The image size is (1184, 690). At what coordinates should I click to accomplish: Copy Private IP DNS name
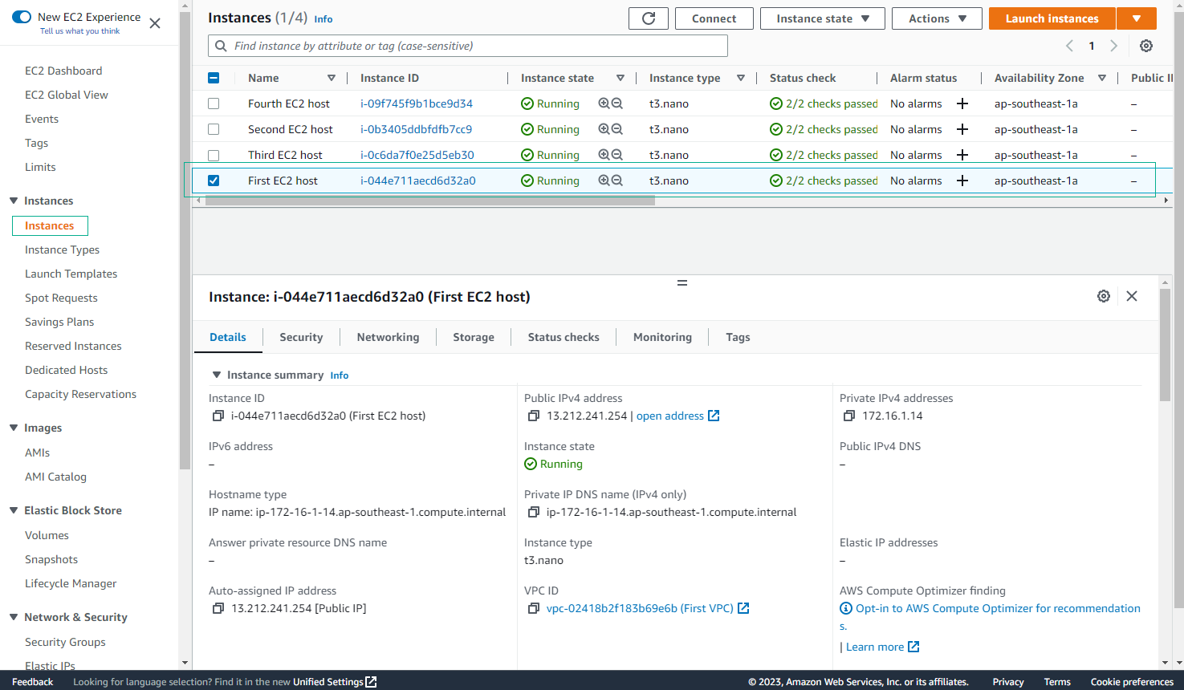pyautogui.click(x=533, y=512)
